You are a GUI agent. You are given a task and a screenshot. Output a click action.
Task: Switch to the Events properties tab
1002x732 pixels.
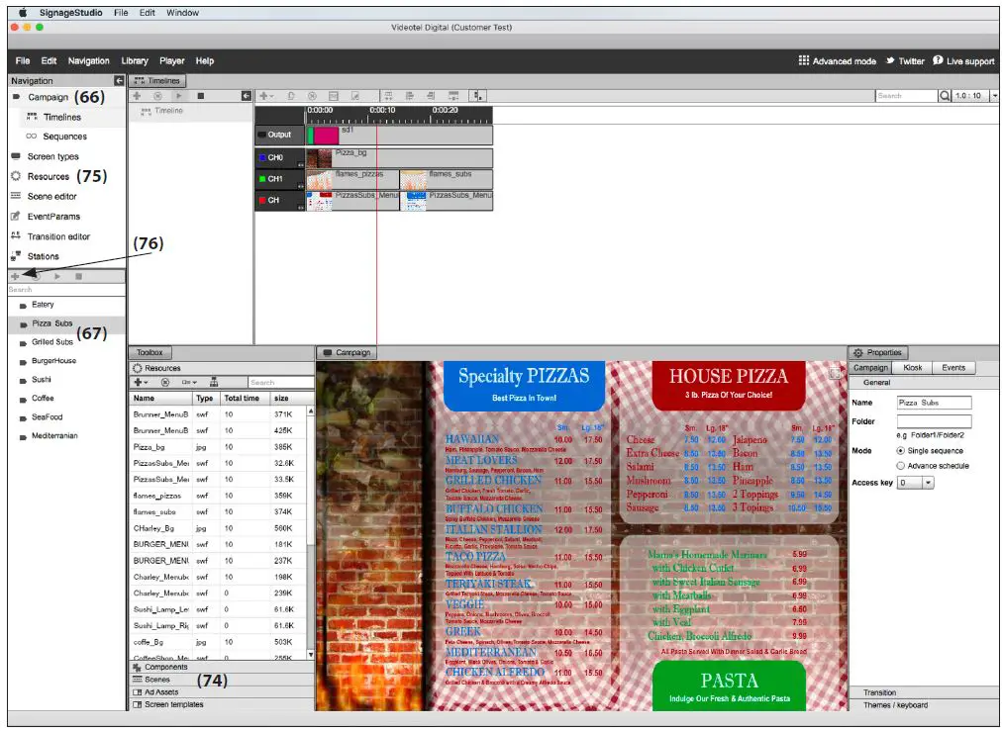[952, 368]
